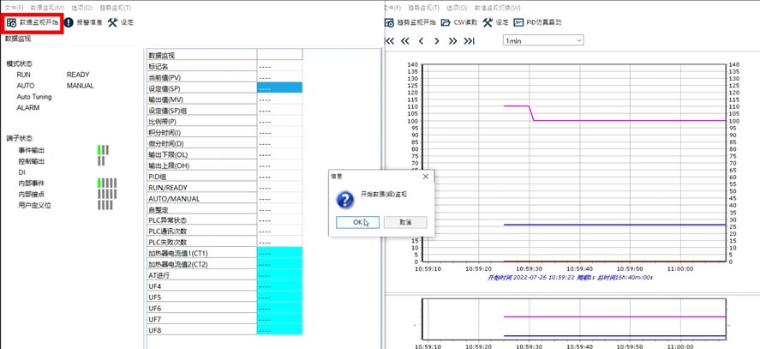Open the 1min time range dropdown
The width and height of the screenshot is (760, 349).
pyautogui.click(x=542, y=40)
